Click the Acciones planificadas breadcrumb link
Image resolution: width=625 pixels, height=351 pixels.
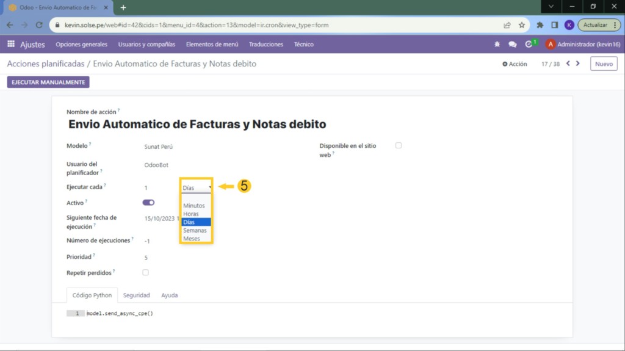pos(45,63)
